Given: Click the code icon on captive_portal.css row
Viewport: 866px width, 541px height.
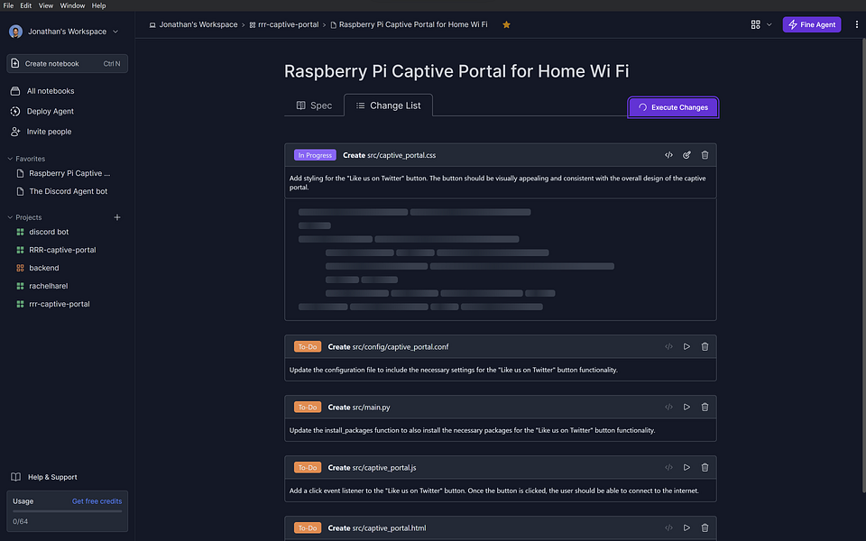Looking at the screenshot, I should point(668,155).
